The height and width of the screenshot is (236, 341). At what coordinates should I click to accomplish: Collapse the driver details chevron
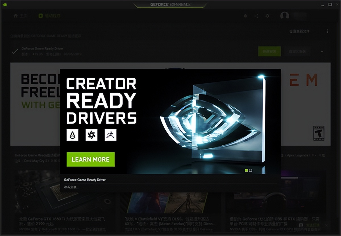click(x=322, y=52)
